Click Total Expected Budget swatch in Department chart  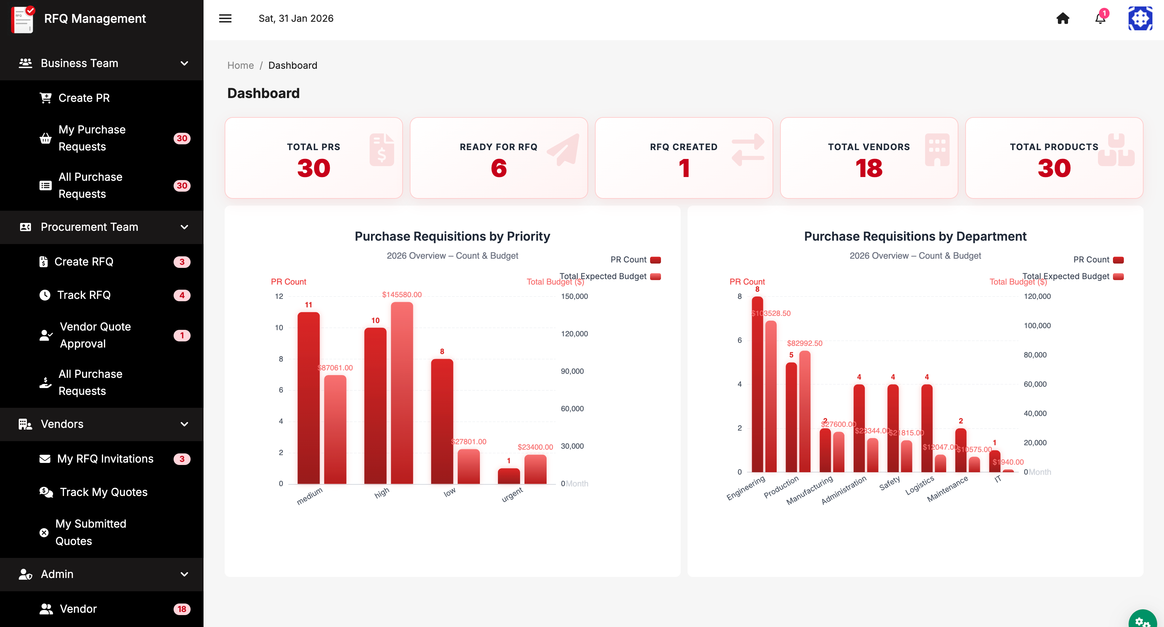click(1118, 276)
